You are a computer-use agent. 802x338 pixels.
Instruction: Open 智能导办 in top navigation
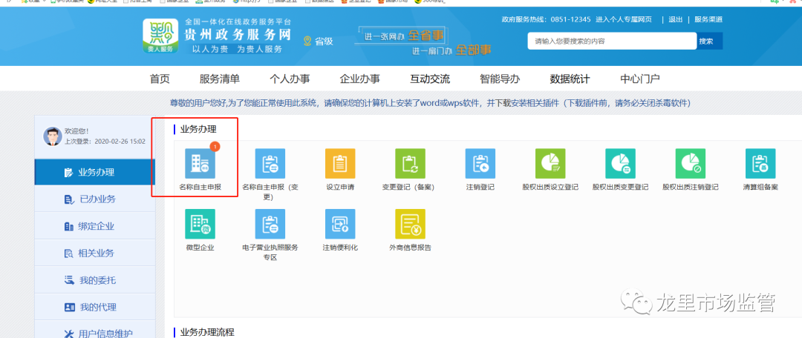point(500,79)
